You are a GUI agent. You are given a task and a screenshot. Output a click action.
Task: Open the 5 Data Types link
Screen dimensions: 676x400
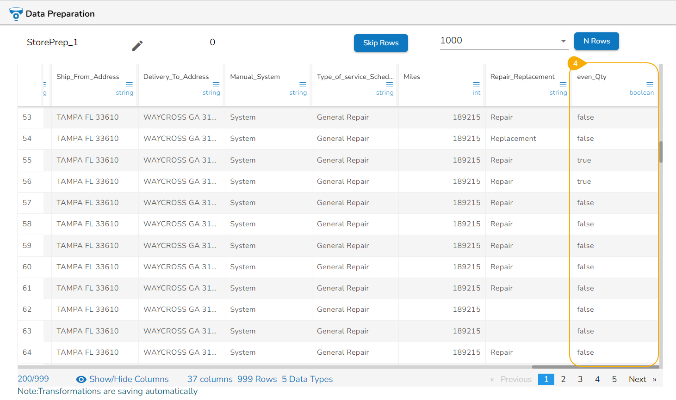307,379
